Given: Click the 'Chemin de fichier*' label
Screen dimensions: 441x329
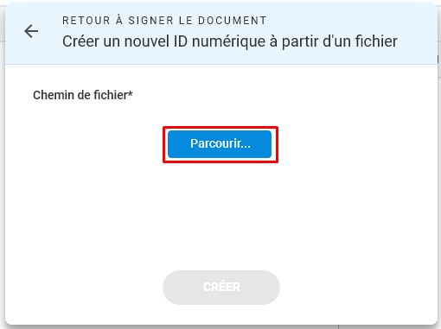Looking at the screenshot, I should [x=83, y=95].
